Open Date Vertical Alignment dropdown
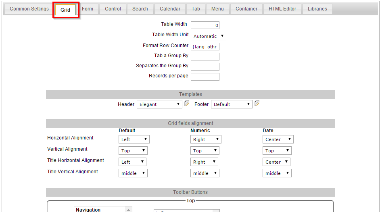The width and height of the screenshot is (382, 212). coord(277,151)
